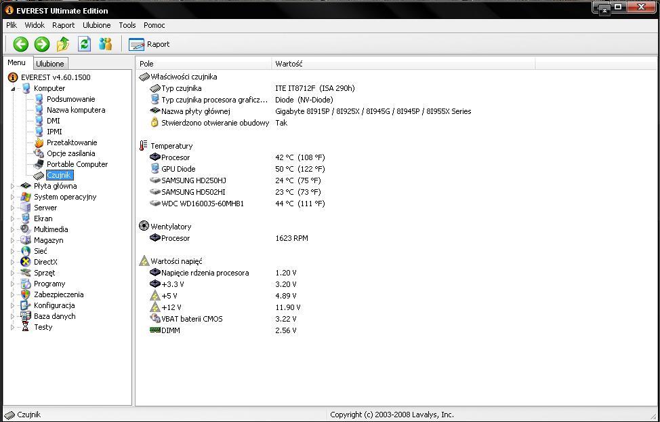660x422 pixels.
Task: Select the Czujnik tree item
Action: 60,175
